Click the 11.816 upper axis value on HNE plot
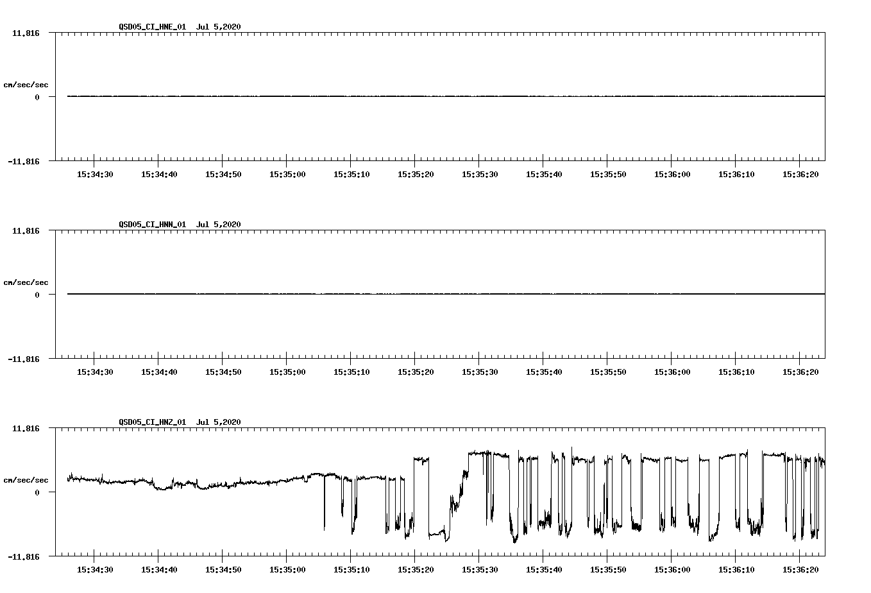871x593 pixels. point(26,33)
